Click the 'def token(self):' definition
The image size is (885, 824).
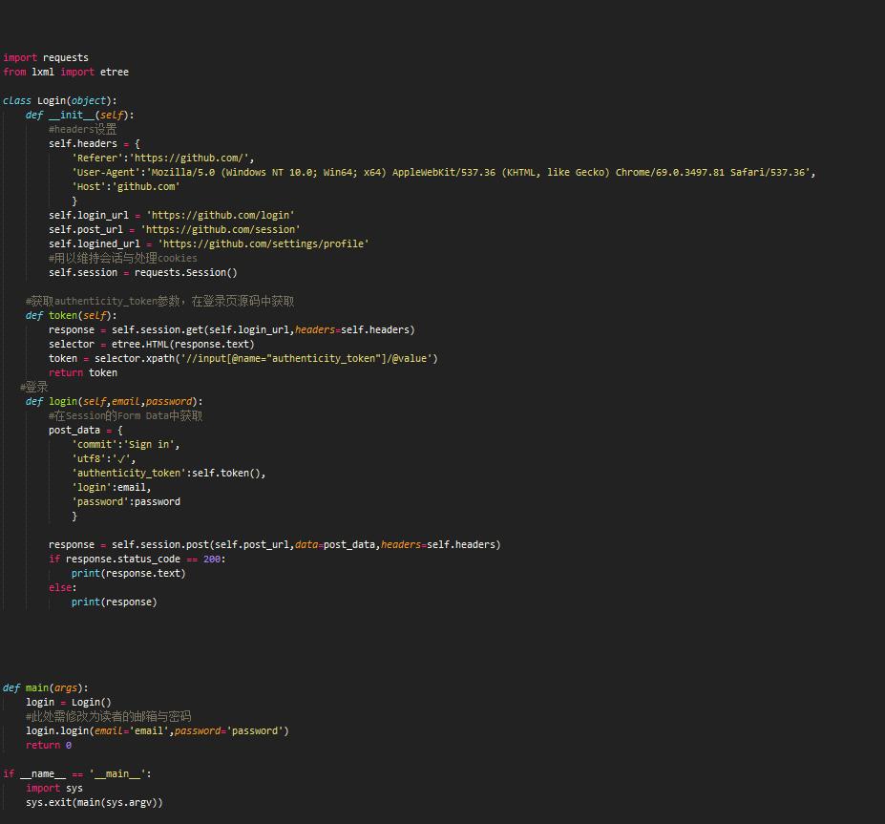coord(71,315)
